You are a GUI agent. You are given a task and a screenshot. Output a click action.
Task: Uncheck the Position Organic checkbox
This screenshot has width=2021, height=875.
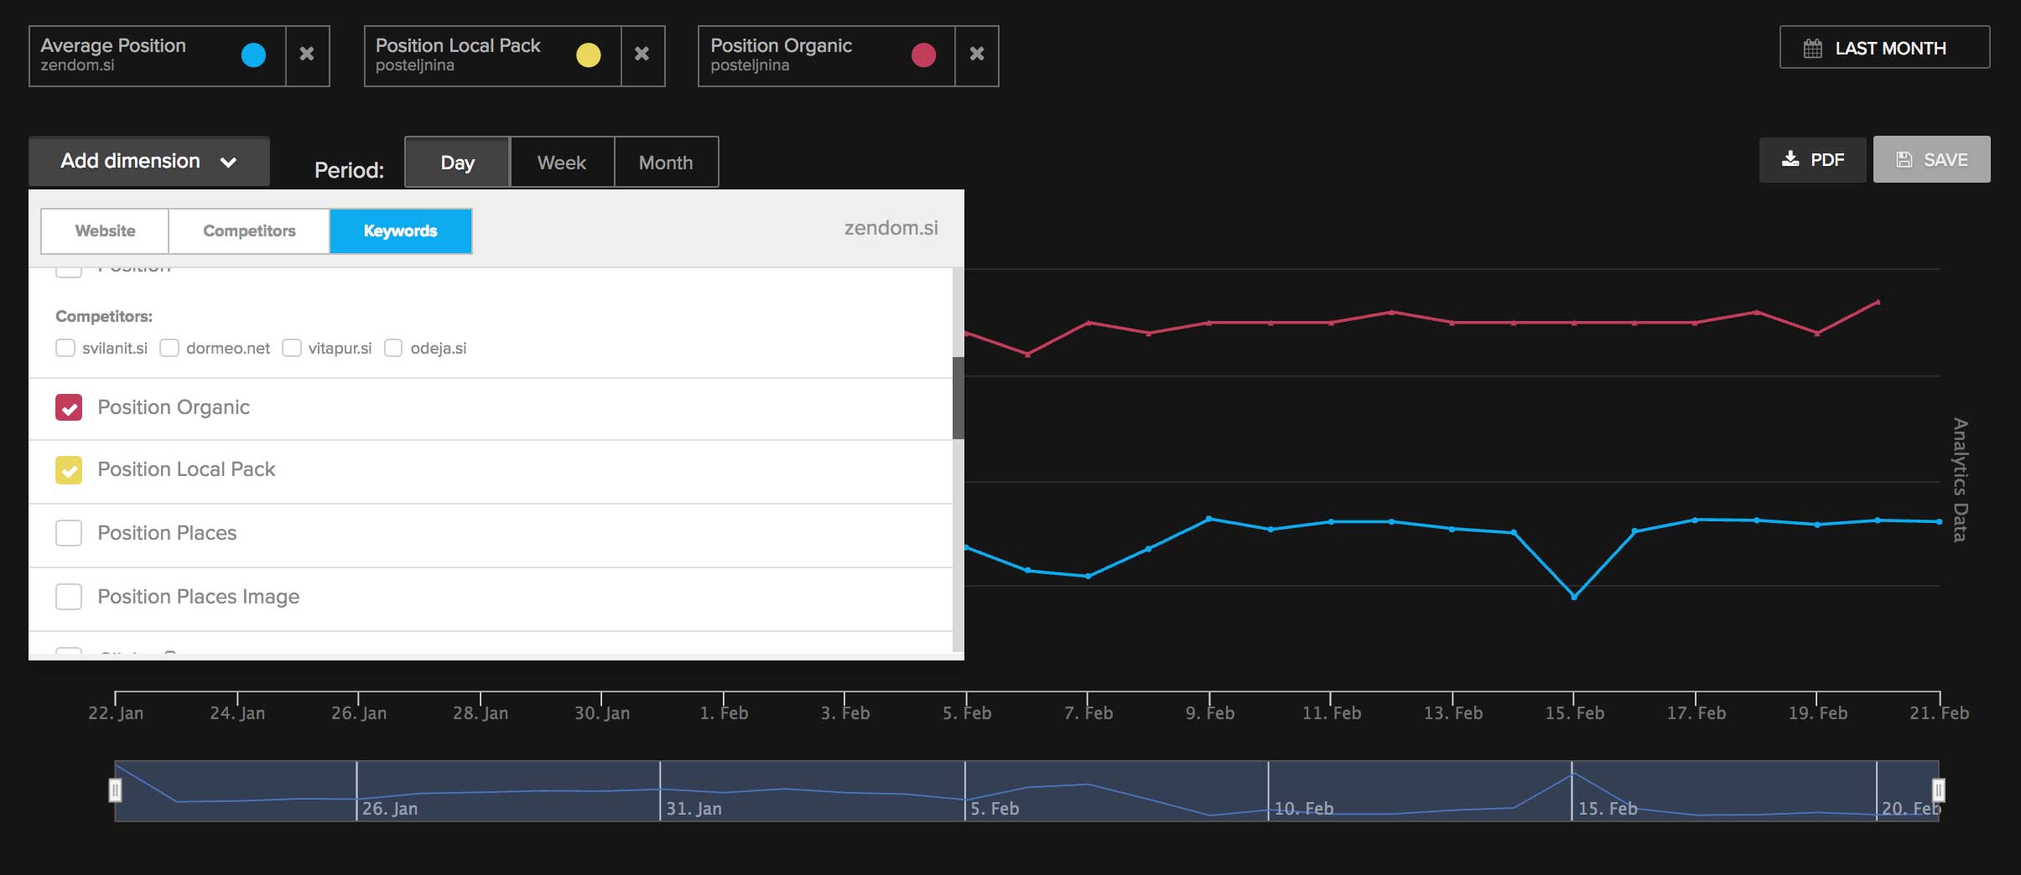pos(69,408)
